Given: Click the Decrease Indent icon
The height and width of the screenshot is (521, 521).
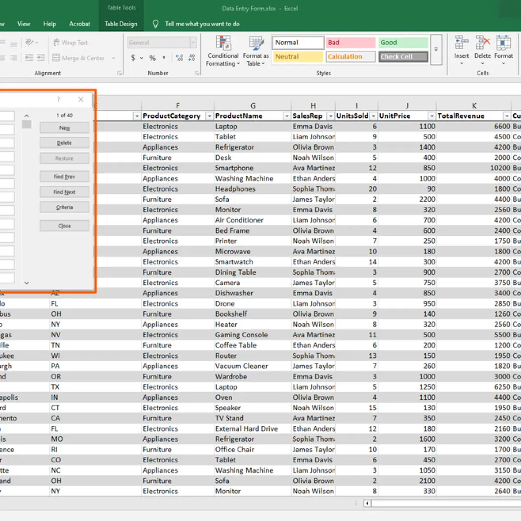Looking at the screenshot, I should point(29,58).
